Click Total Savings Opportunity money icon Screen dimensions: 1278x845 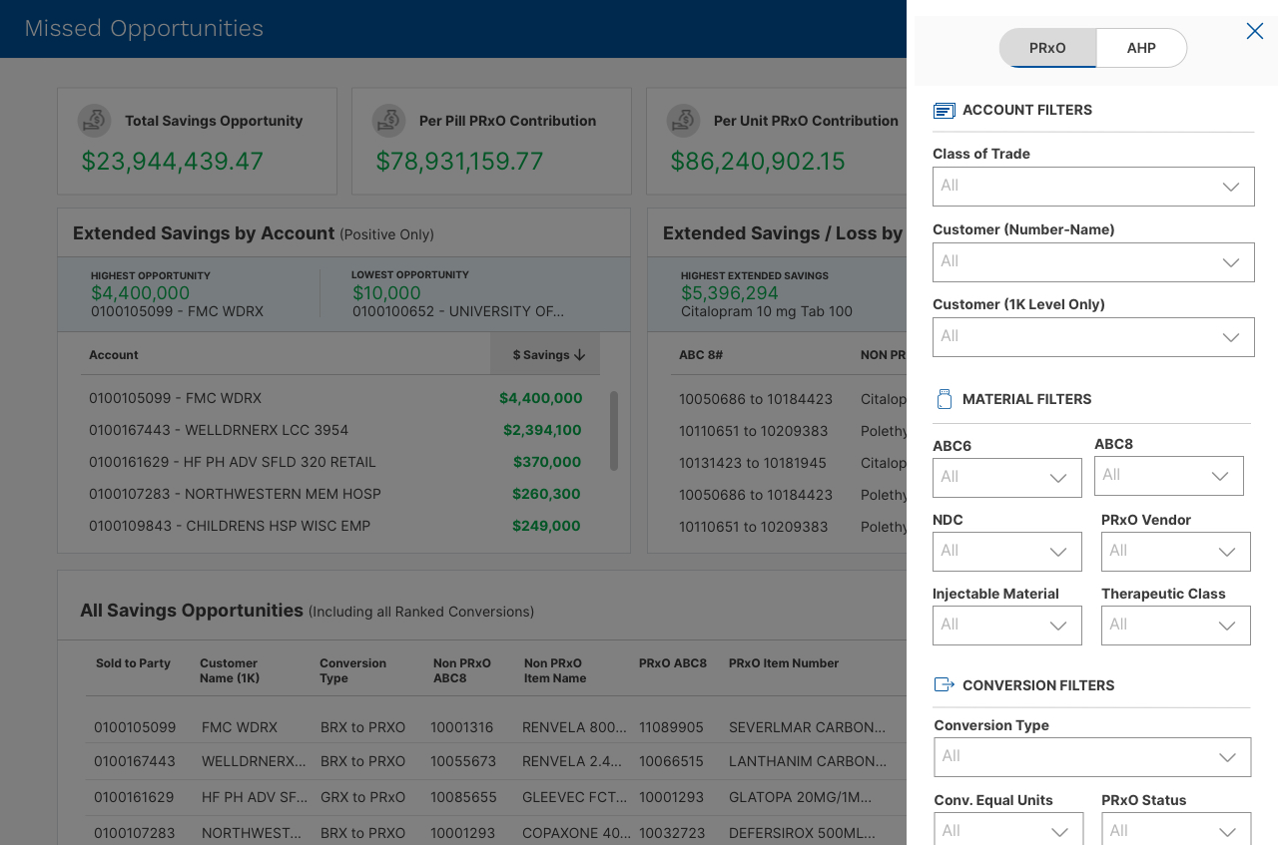(95, 121)
